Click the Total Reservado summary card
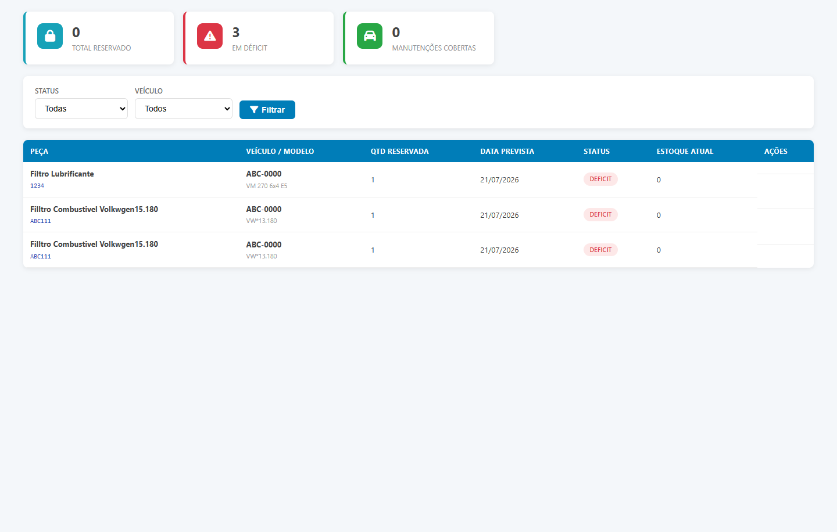The image size is (837, 532). [x=99, y=38]
